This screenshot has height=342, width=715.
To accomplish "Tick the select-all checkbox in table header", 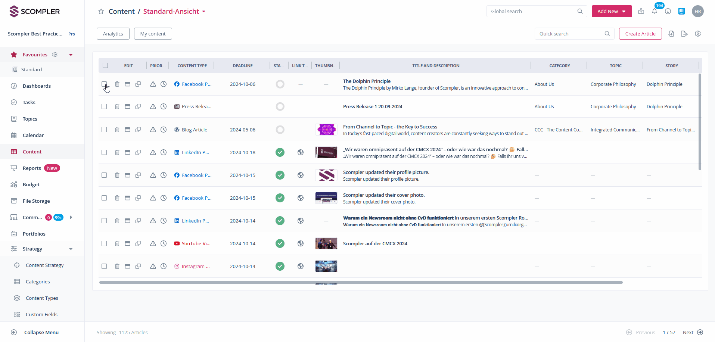I will coord(105,65).
